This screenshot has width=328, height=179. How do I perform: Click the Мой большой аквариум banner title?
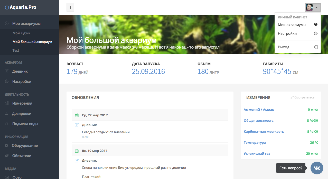111,40
